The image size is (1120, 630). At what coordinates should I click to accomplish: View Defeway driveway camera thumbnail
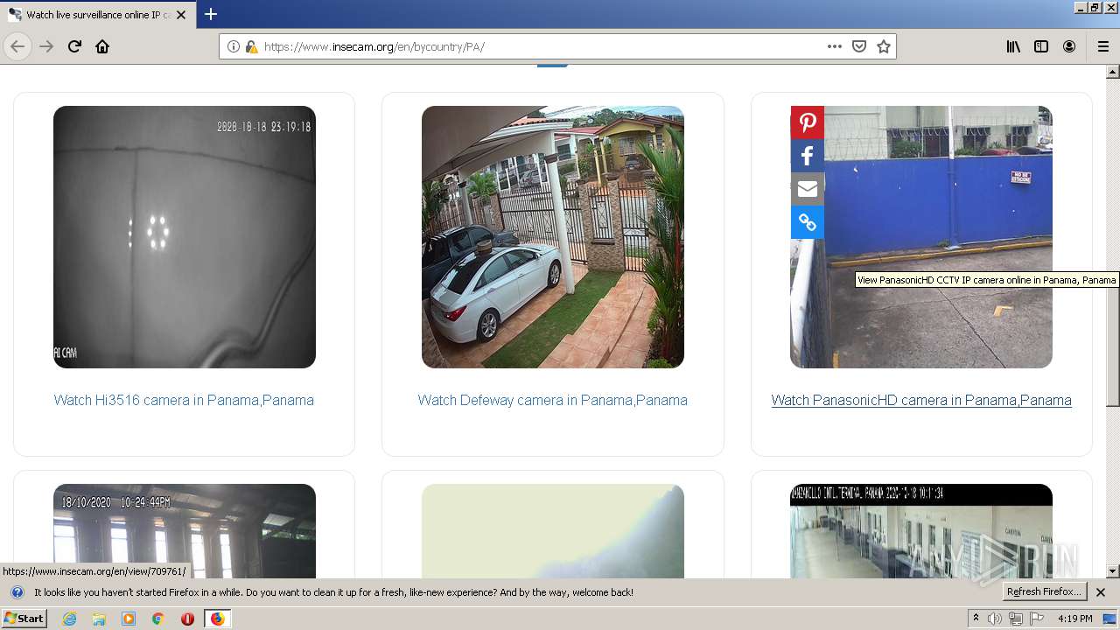[x=552, y=237]
